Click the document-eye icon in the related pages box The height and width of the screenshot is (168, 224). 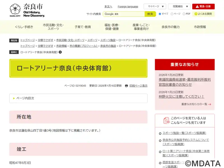[x=166, y=120]
